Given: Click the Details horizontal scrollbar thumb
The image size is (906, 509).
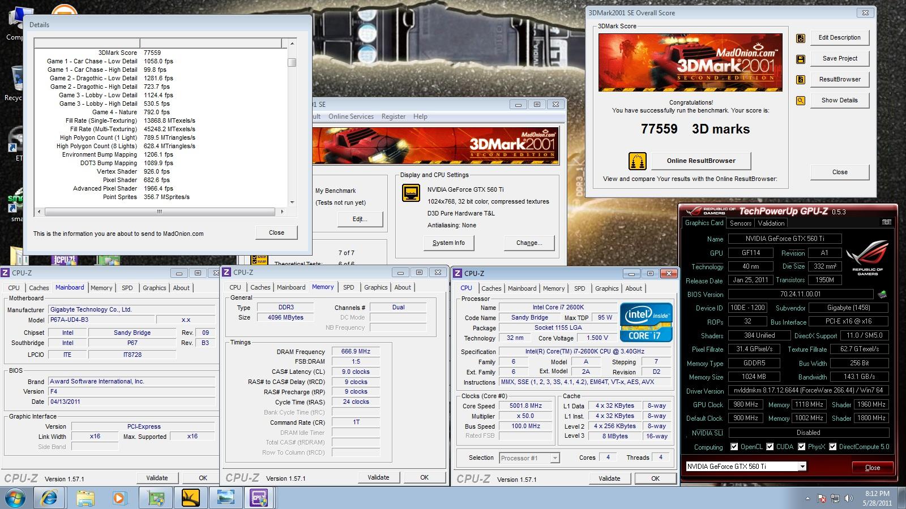Looking at the screenshot, I should click(160, 212).
